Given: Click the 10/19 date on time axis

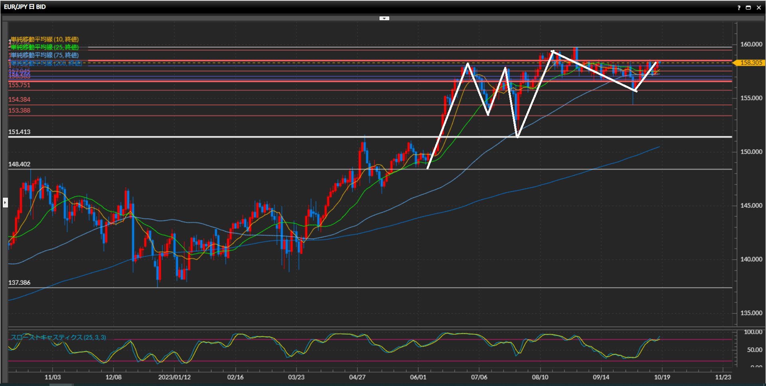Looking at the screenshot, I should tap(662, 377).
